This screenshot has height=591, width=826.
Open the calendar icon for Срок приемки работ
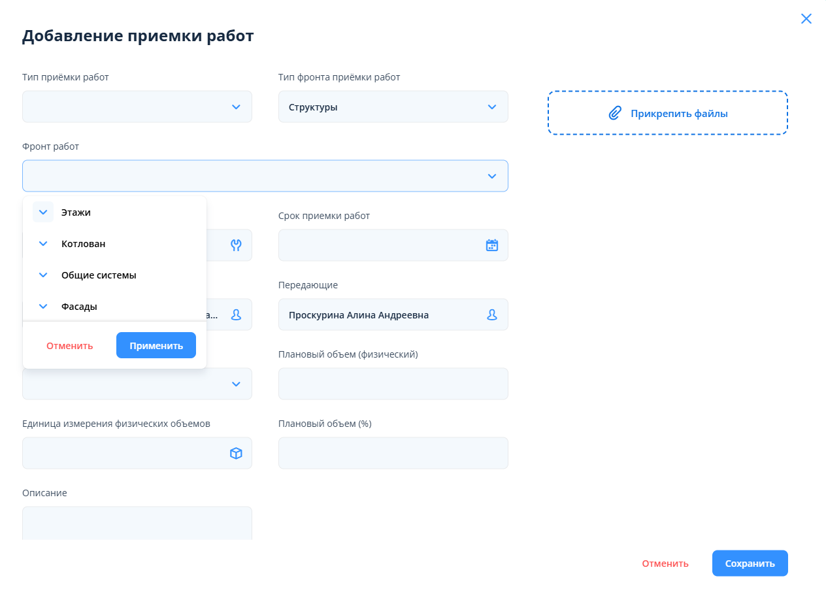(491, 245)
